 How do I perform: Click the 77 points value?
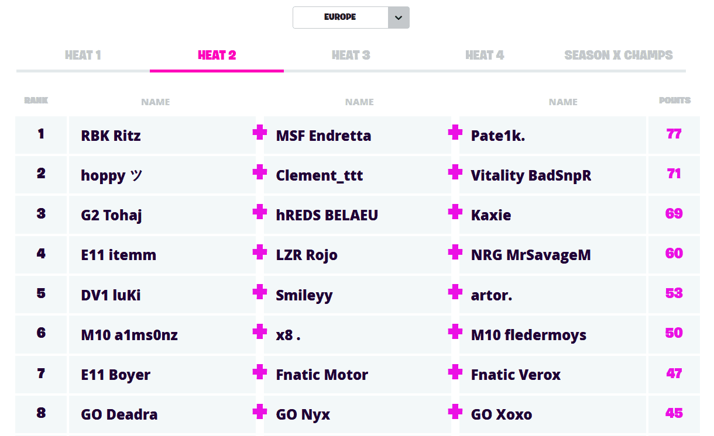[674, 134]
